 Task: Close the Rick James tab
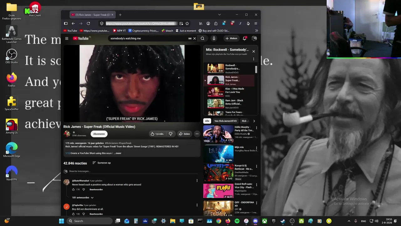112,15
